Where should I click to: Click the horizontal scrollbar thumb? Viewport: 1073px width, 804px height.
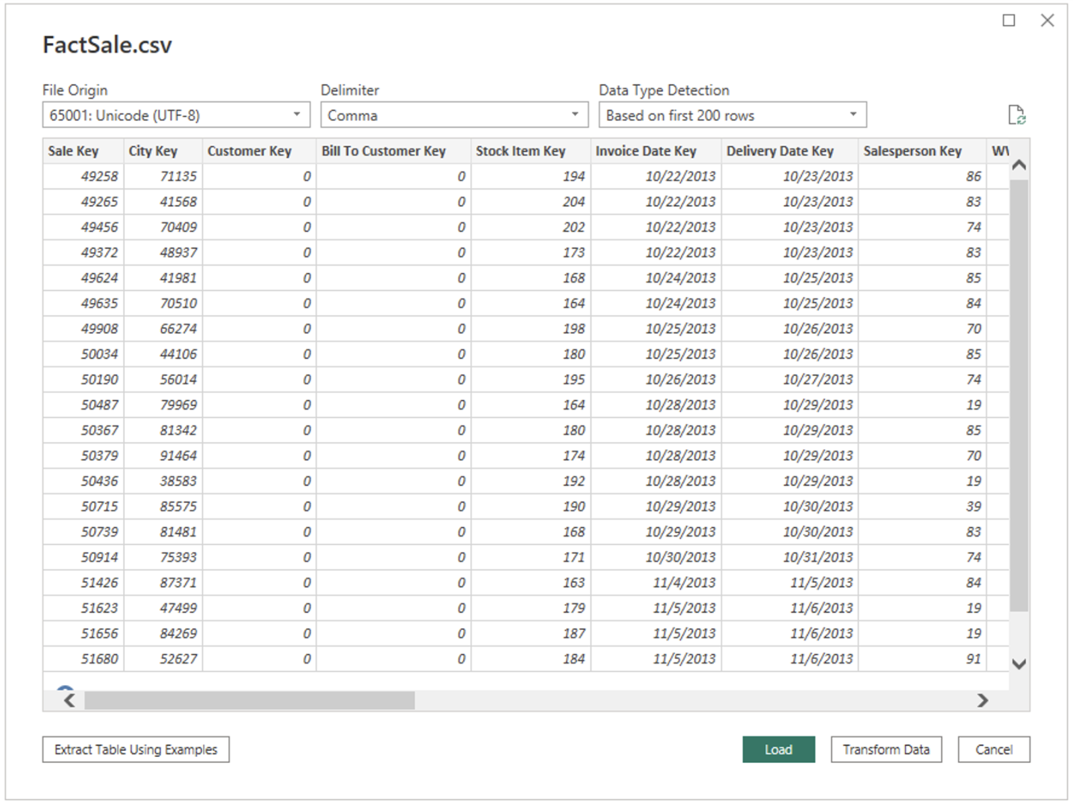coord(249,700)
